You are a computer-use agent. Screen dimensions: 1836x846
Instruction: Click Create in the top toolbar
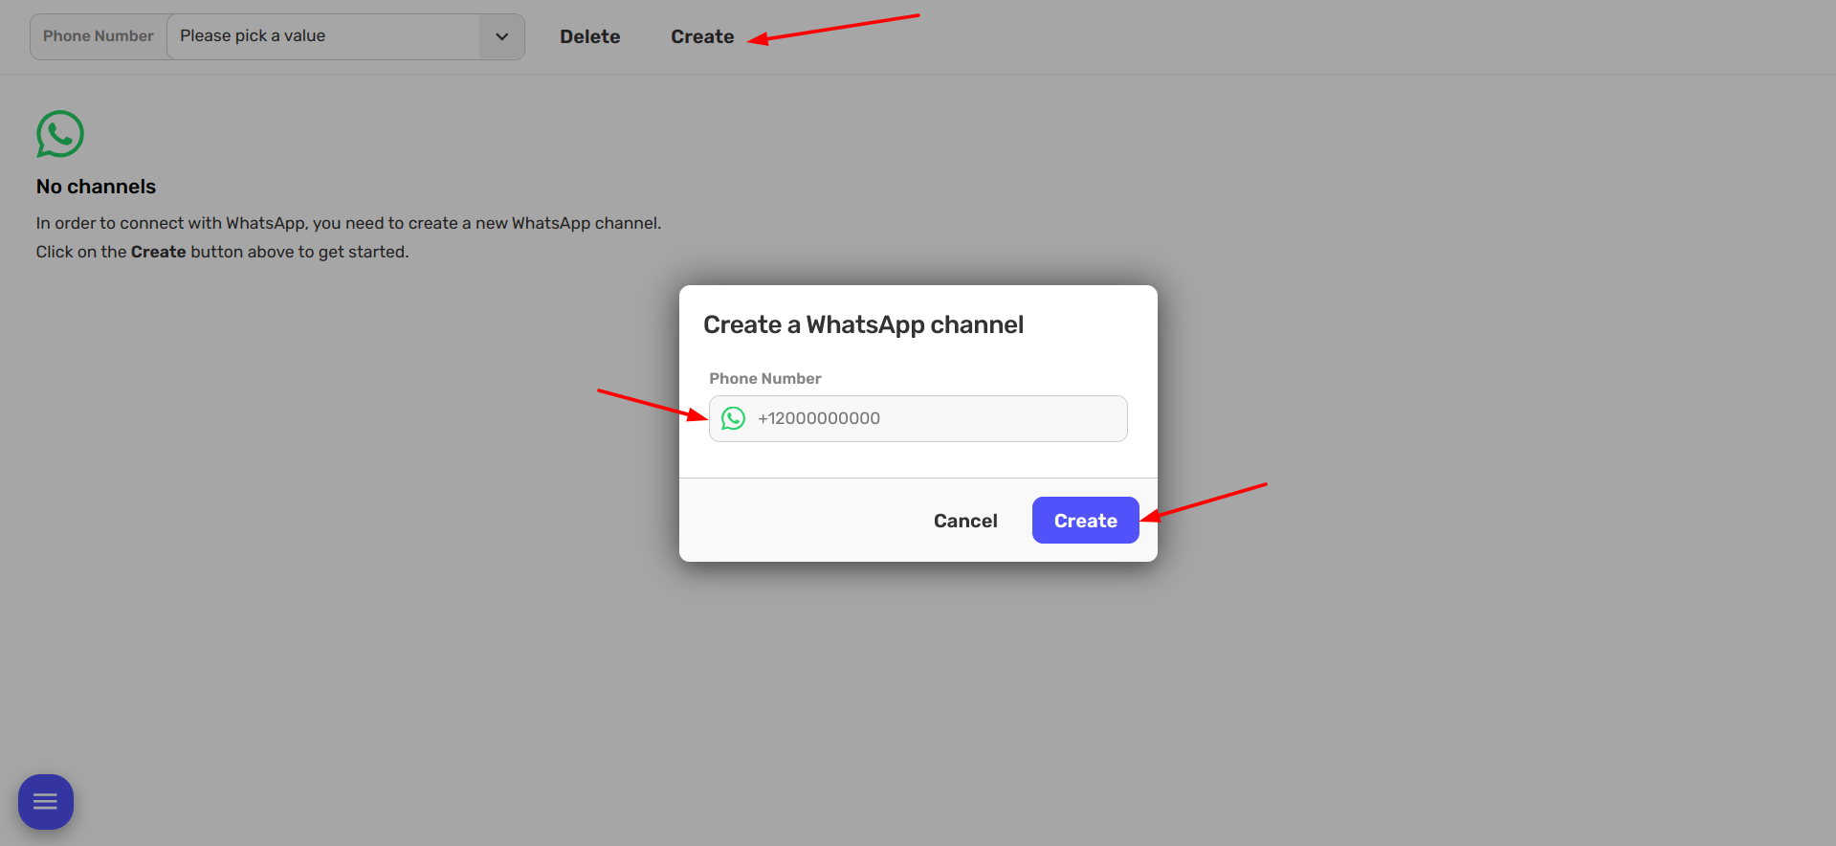(702, 36)
